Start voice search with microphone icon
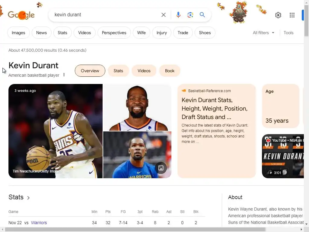The image size is (309, 232). click(178, 15)
